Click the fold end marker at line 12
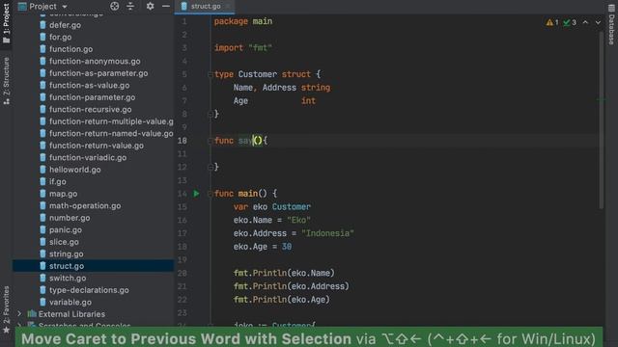618x347 pixels. point(211,167)
